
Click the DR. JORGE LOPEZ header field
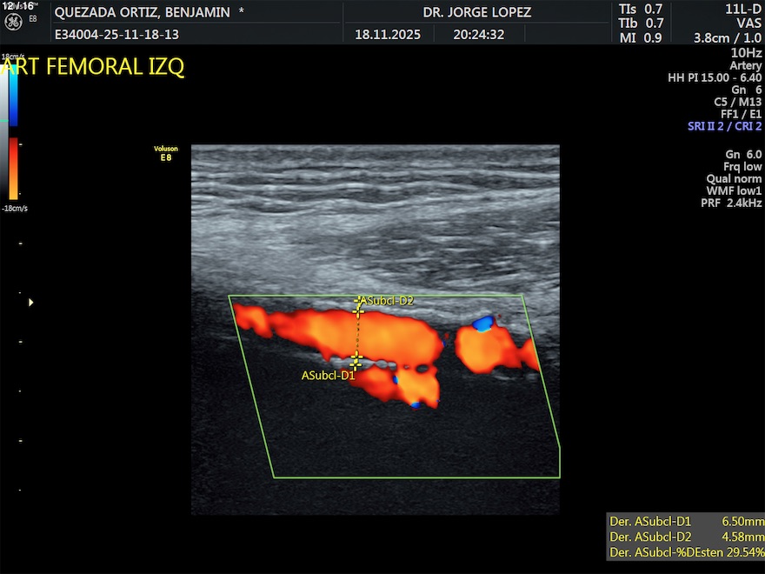tap(476, 12)
